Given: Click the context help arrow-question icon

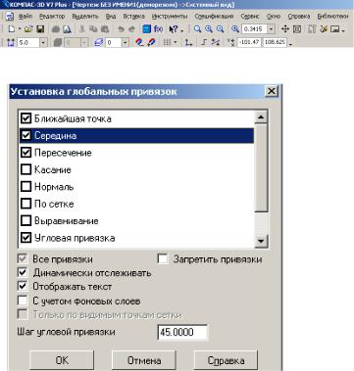Looking at the screenshot, I should coord(174,29).
